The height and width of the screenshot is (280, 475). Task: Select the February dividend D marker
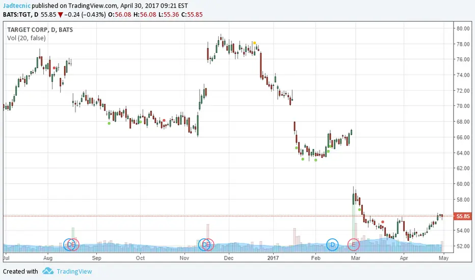coord(332,244)
